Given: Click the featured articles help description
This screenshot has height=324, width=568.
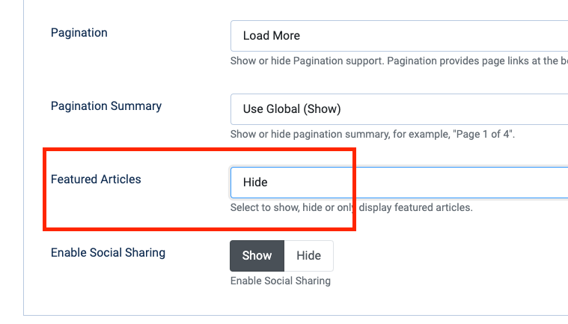Looking at the screenshot, I should pyautogui.click(x=352, y=207).
